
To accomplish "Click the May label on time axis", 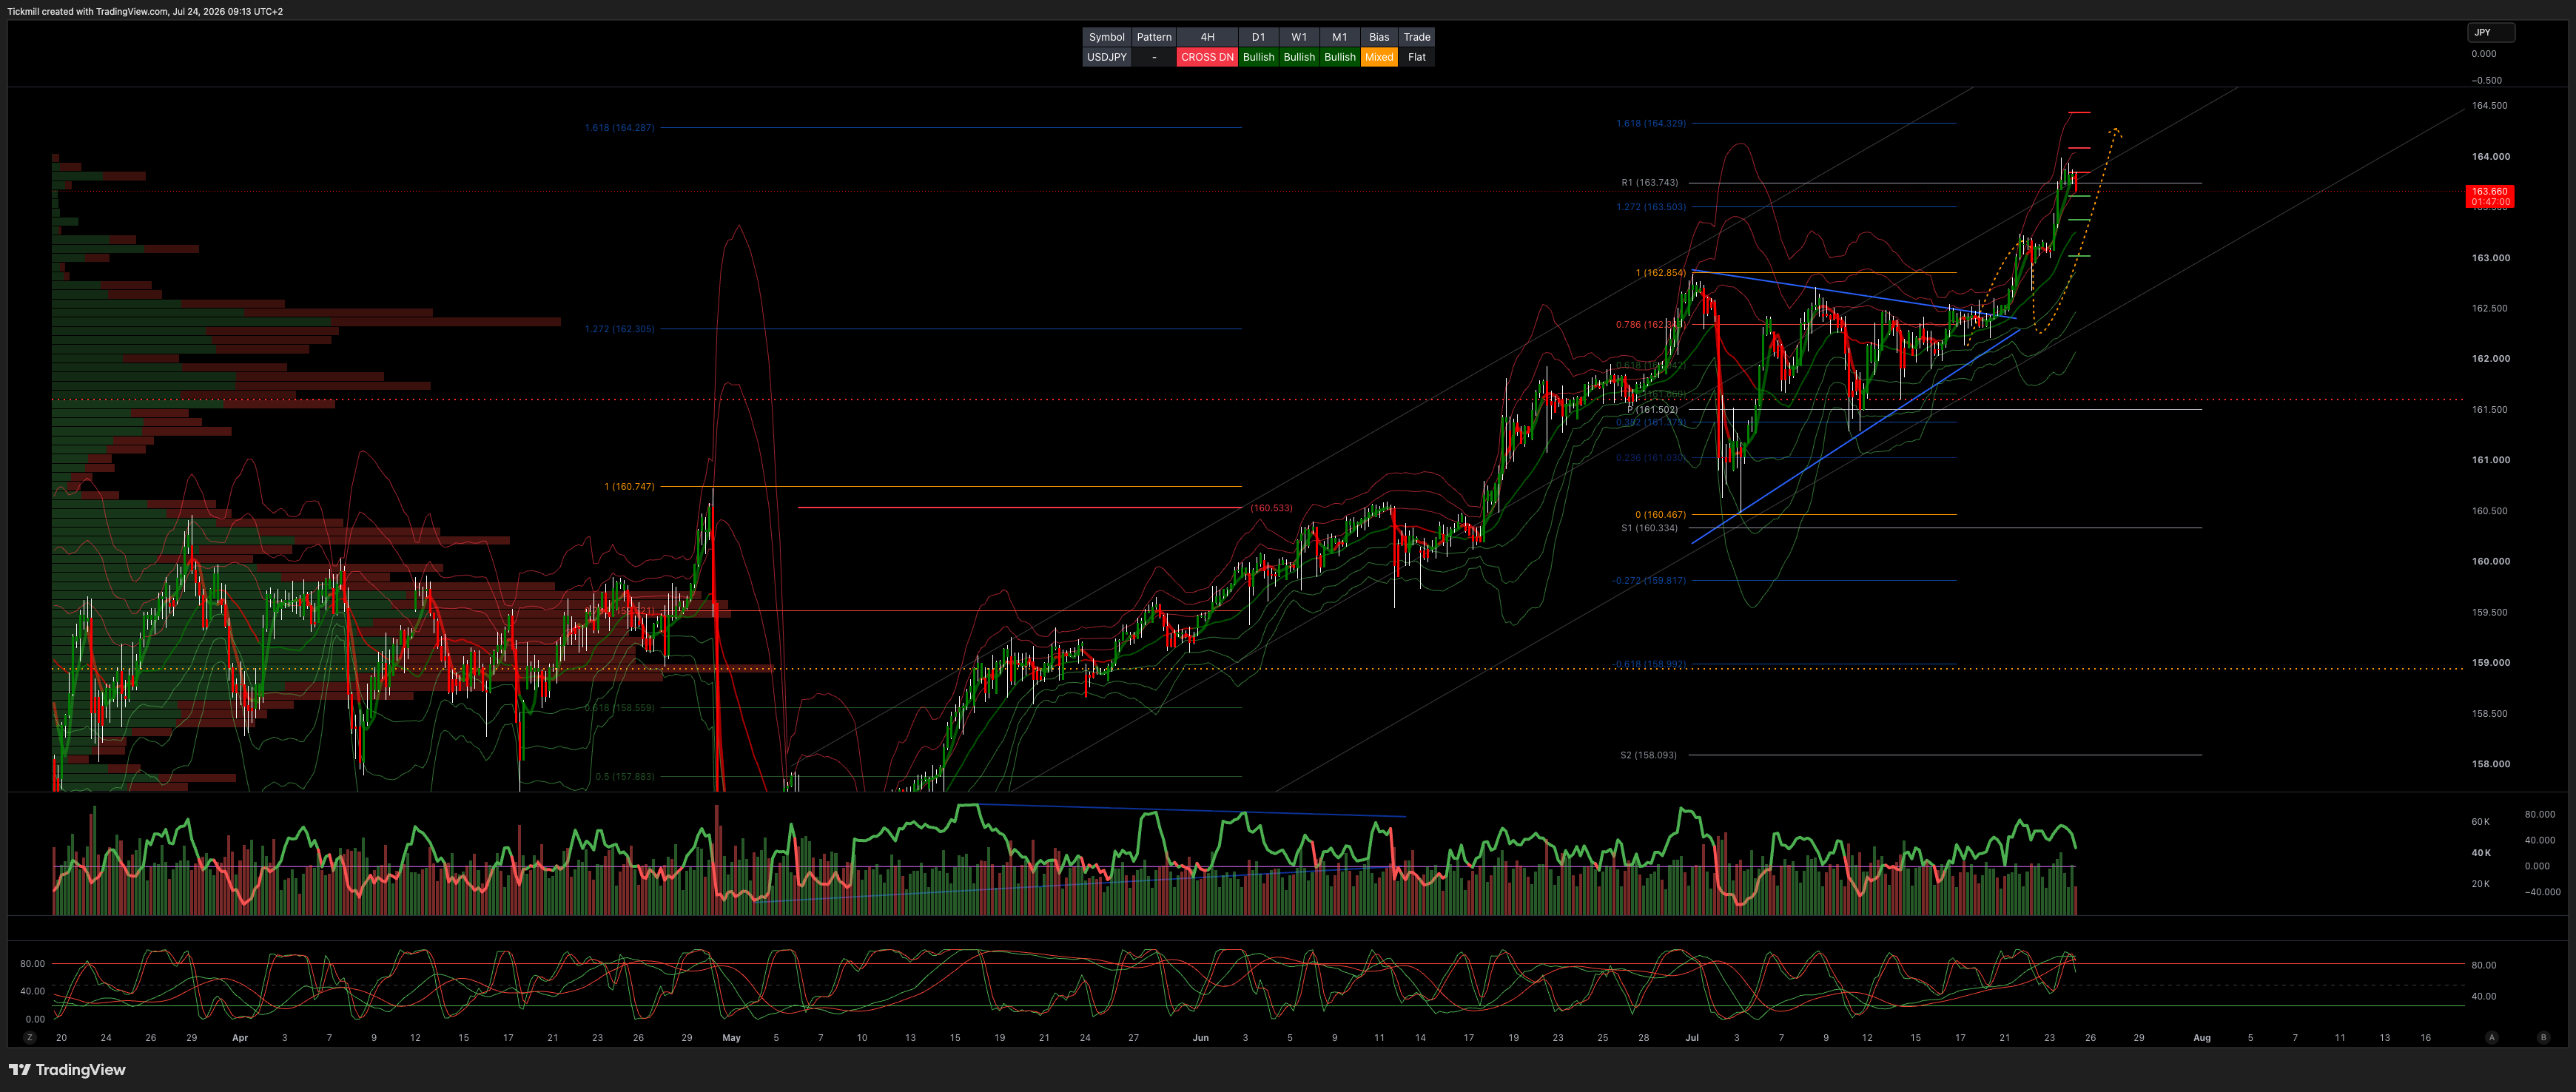I will click(731, 1037).
